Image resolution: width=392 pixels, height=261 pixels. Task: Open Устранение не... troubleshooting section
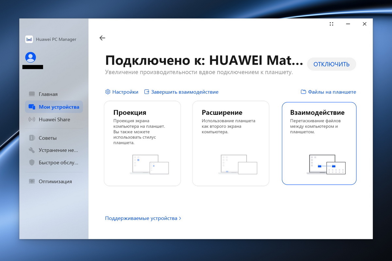[x=54, y=150]
